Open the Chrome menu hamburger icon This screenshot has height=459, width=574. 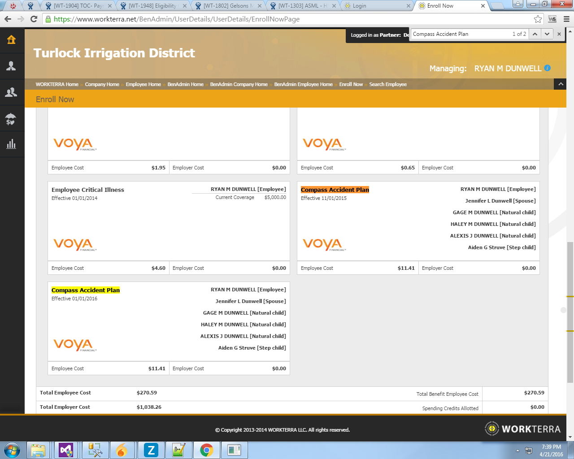pos(566,19)
